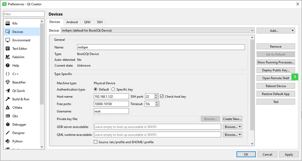The width and height of the screenshot is (302, 161).
Task: Click the QML runtime executable field
Action: tap(157, 134)
